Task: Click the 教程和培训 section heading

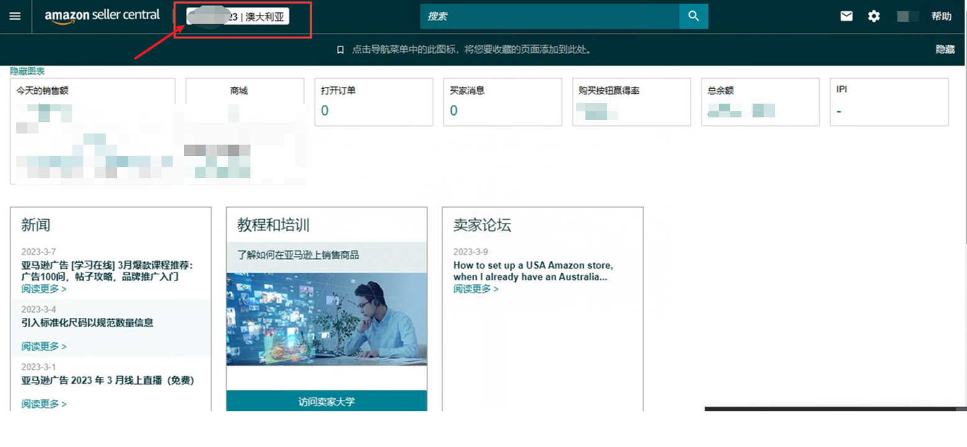Action: (273, 225)
